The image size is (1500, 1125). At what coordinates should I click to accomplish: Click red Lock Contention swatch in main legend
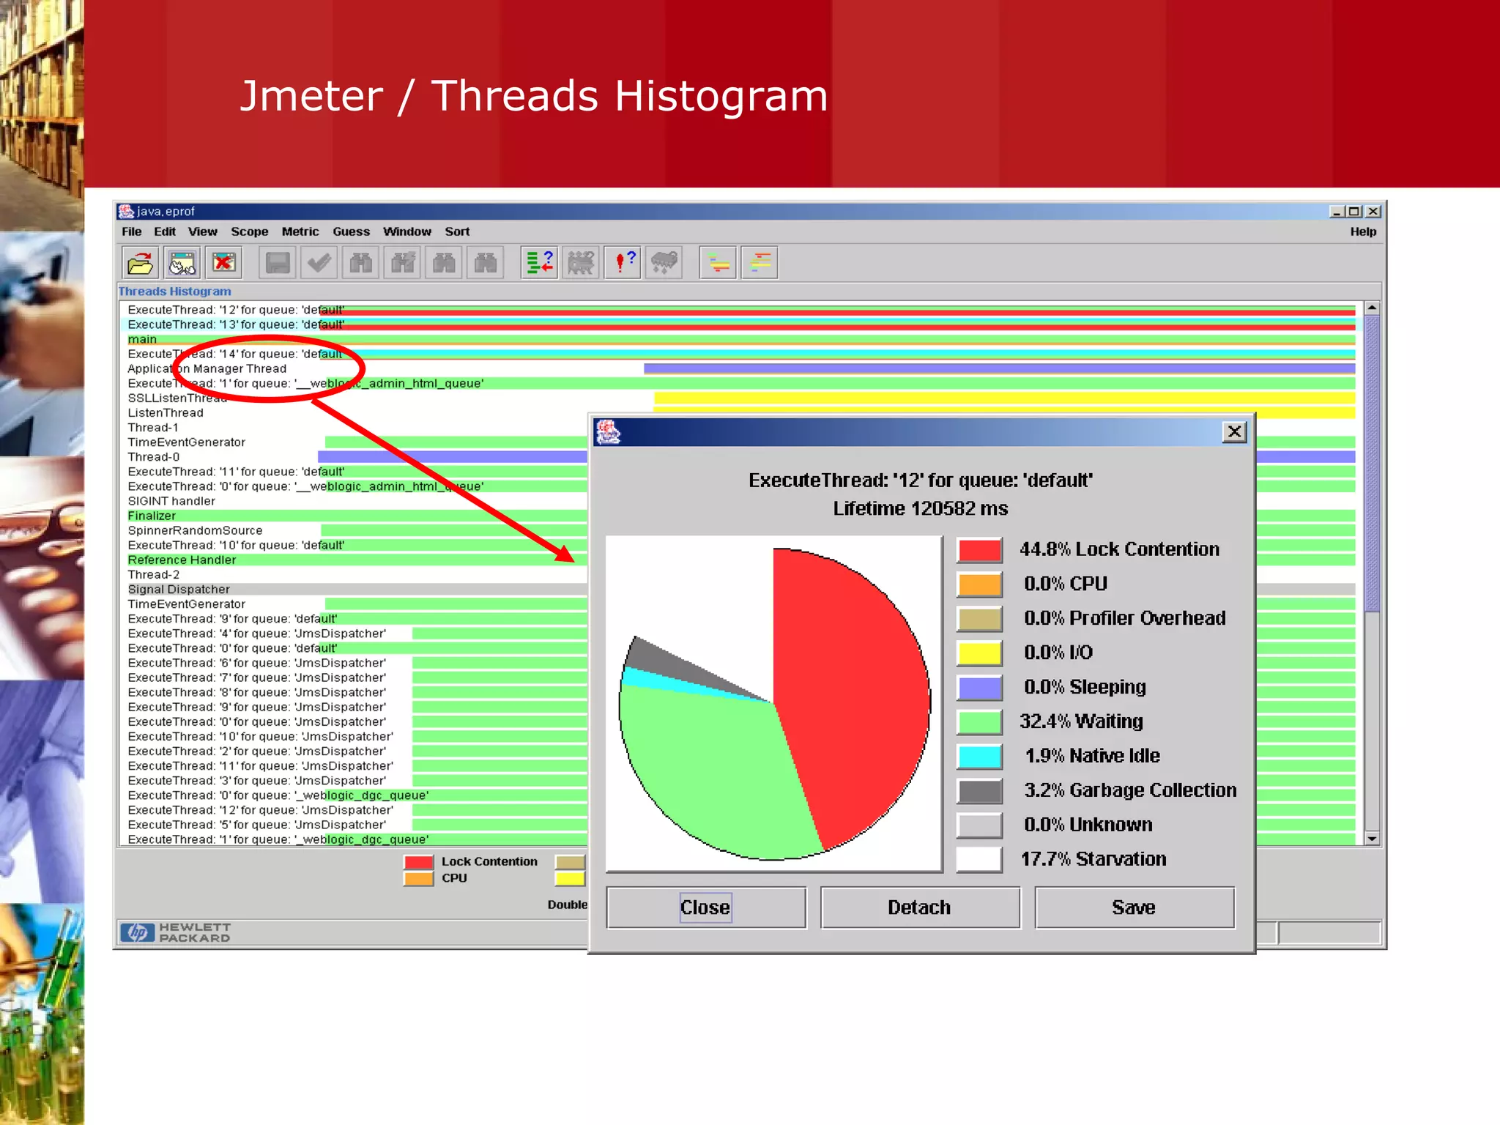coord(418,862)
